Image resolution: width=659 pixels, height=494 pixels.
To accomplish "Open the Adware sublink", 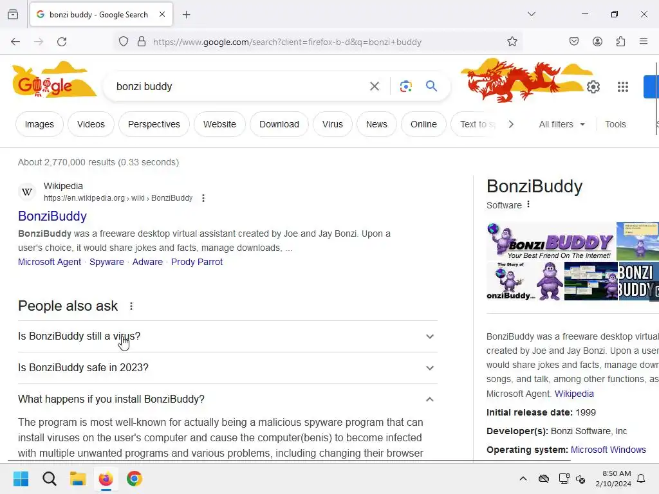I will (147, 262).
